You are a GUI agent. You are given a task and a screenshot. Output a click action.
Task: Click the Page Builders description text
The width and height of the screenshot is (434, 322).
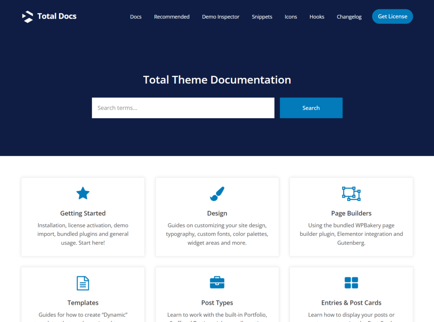point(351,234)
